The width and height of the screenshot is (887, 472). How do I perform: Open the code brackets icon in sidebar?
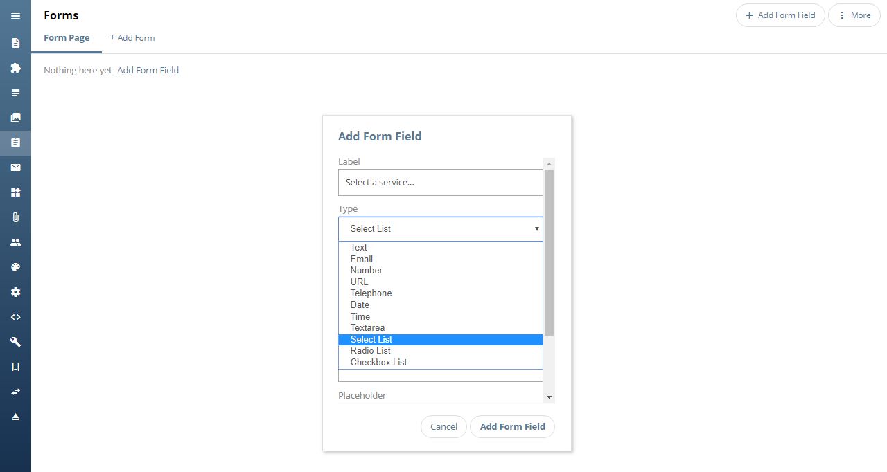click(15, 317)
